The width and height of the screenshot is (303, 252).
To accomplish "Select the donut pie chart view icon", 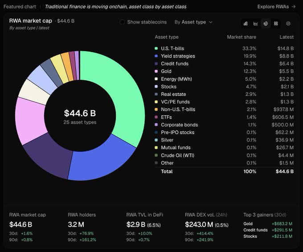I will (266, 24).
